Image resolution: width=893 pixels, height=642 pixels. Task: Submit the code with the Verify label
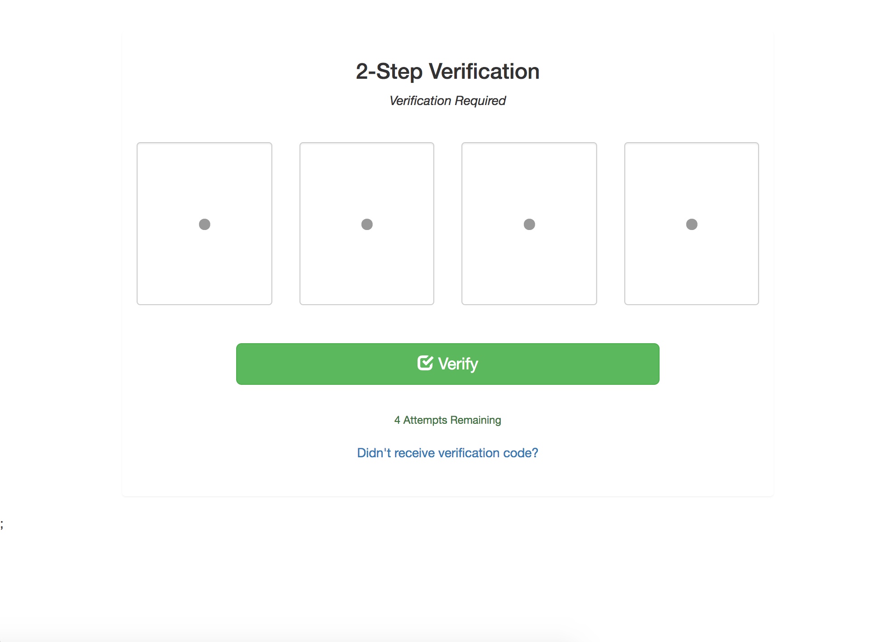point(458,364)
